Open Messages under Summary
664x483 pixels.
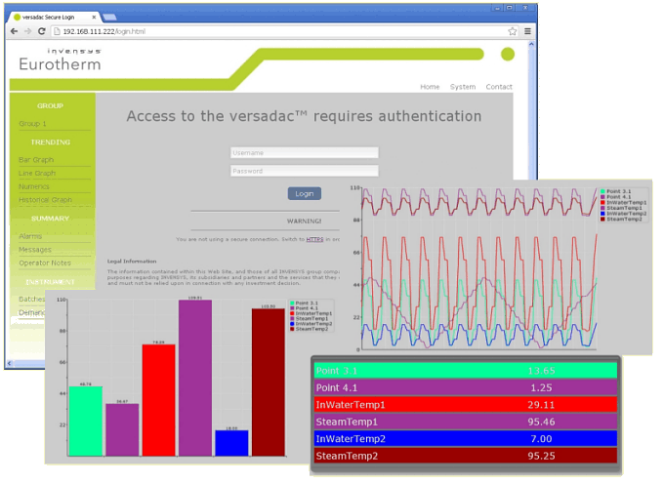tap(35, 250)
